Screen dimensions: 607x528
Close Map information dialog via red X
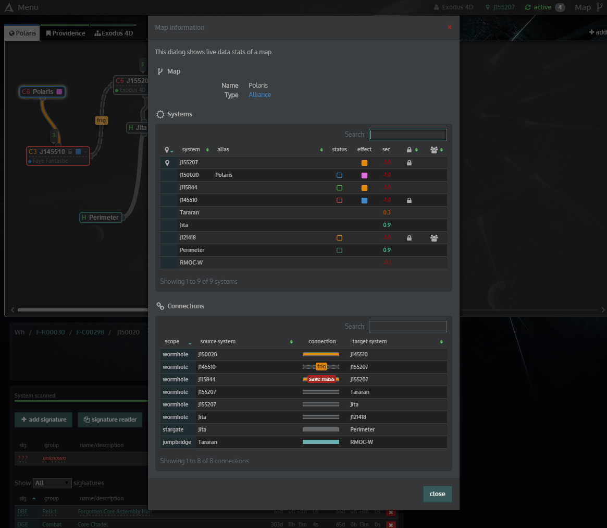pos(450,27)
